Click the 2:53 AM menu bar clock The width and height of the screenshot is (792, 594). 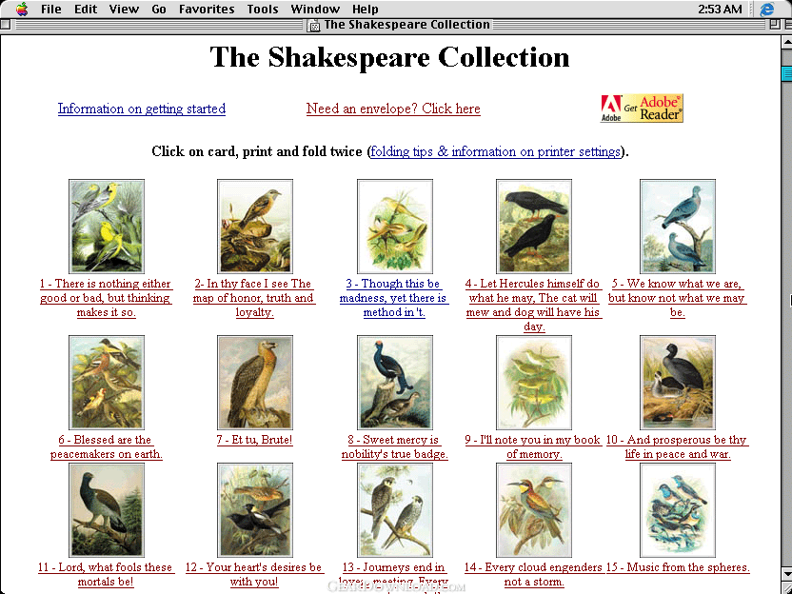(x=720, y=10)
